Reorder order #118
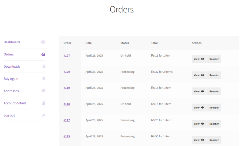The image size is (242, 146). [214, 108]
